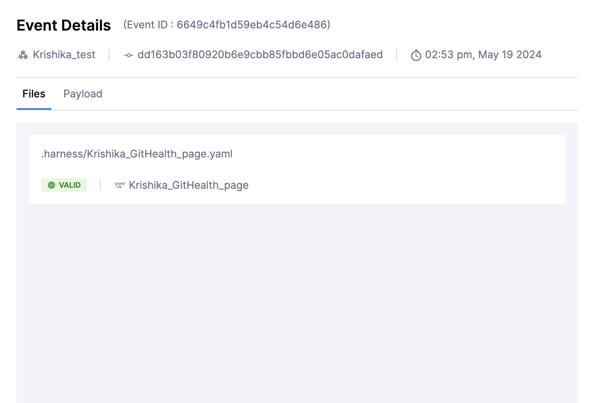This screenshot has height=403, width=595.
Task: Click the VALID status label text
Action: tap(70, 185)
